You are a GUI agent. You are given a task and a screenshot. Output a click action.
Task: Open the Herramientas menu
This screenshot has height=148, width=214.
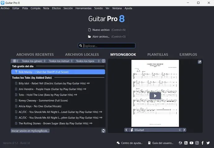tap(83, 8)
